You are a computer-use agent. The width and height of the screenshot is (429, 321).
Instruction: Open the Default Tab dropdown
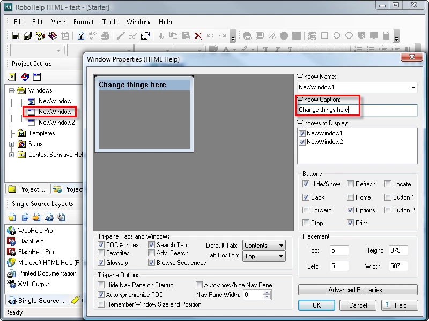coord(281,246)
